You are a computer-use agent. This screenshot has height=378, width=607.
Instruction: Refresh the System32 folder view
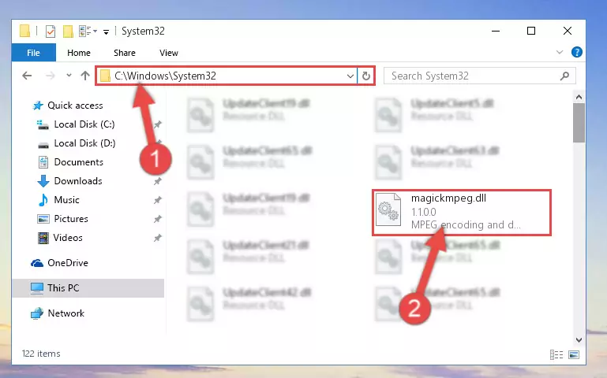click(x=365, y=76)
